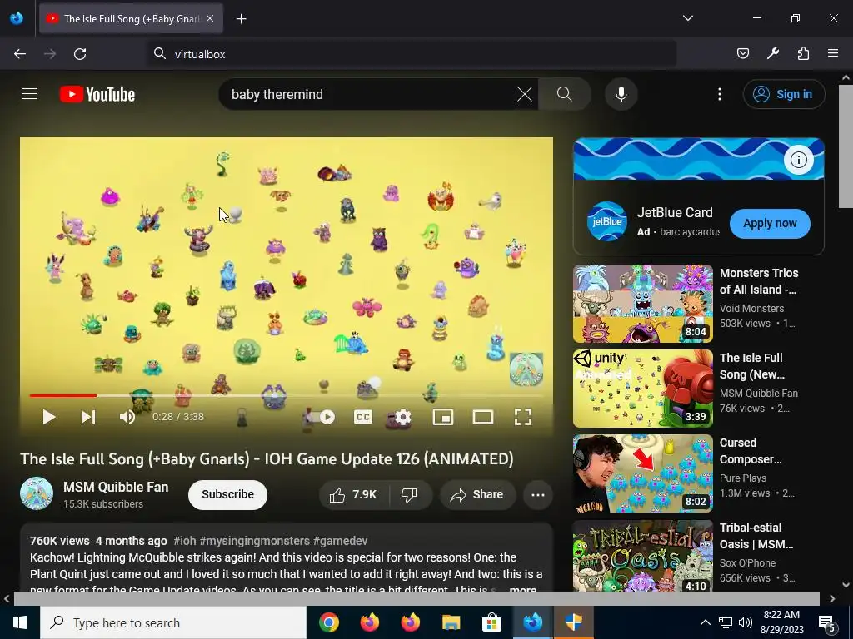Image resolution: width=853 pixels, height=639 pixels.
Task: Open the JetBlue logo in ad
Action: pos(606,221)
